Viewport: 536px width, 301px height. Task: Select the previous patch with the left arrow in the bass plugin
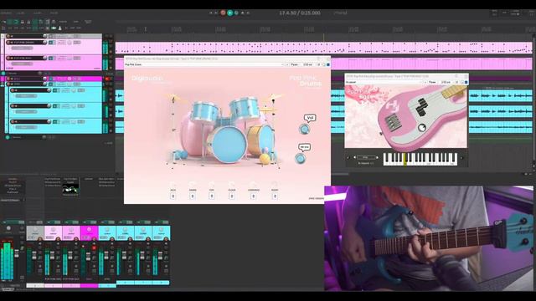point(354,157)
